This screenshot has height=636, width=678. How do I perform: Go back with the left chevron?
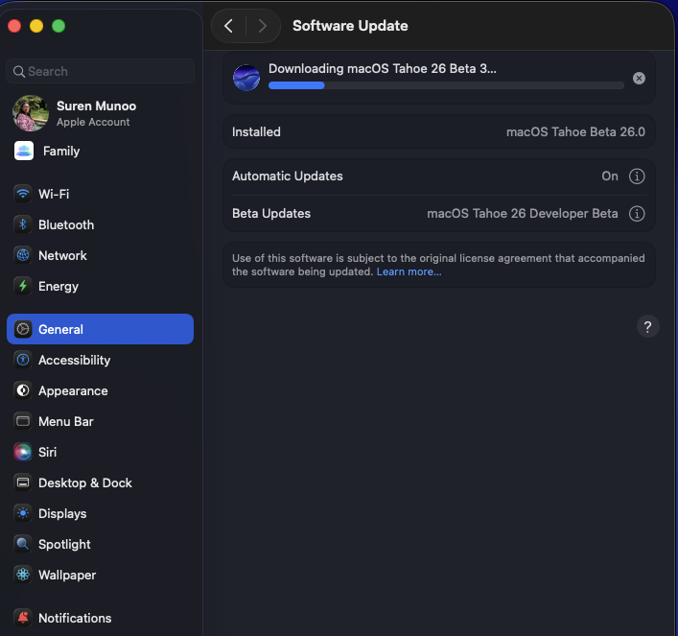tap(229, 26)
